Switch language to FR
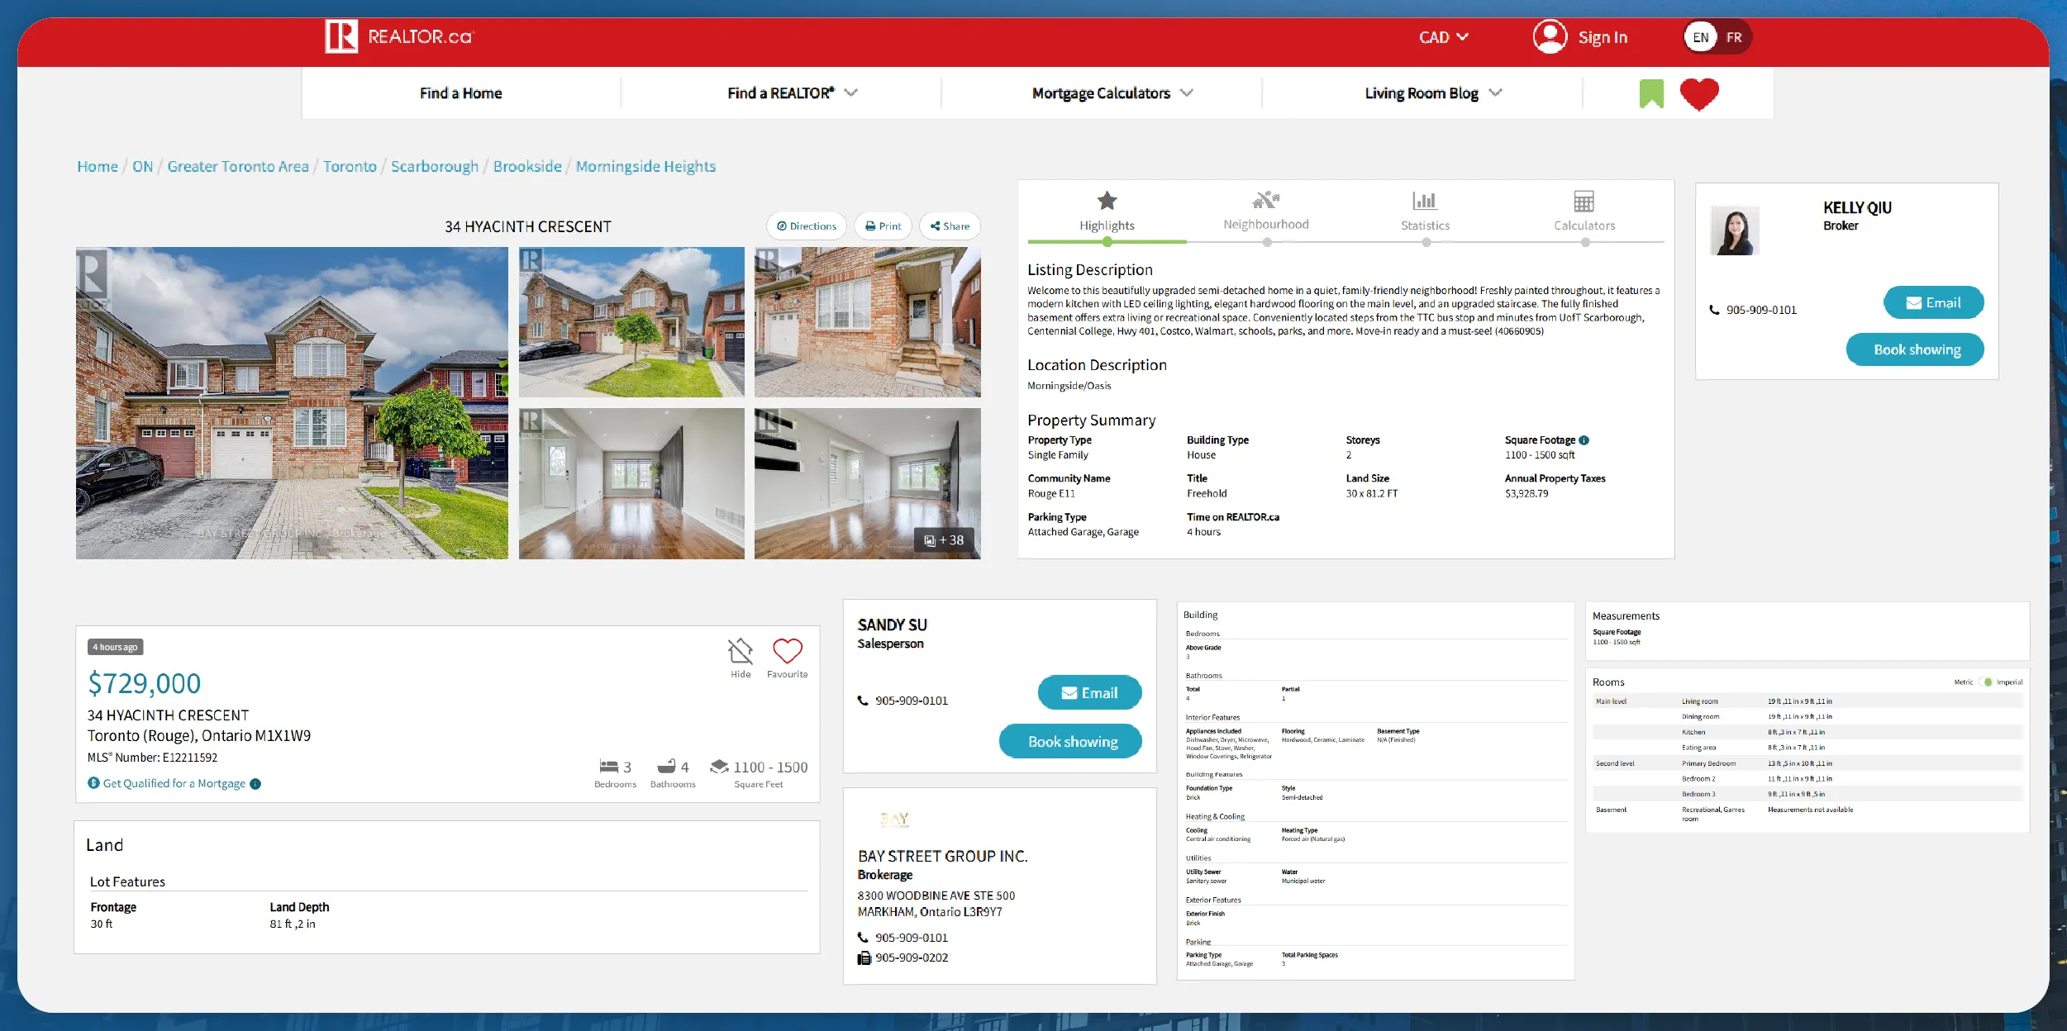The width and height of the screenshot is (2067, 1031). coord(1734,37)
